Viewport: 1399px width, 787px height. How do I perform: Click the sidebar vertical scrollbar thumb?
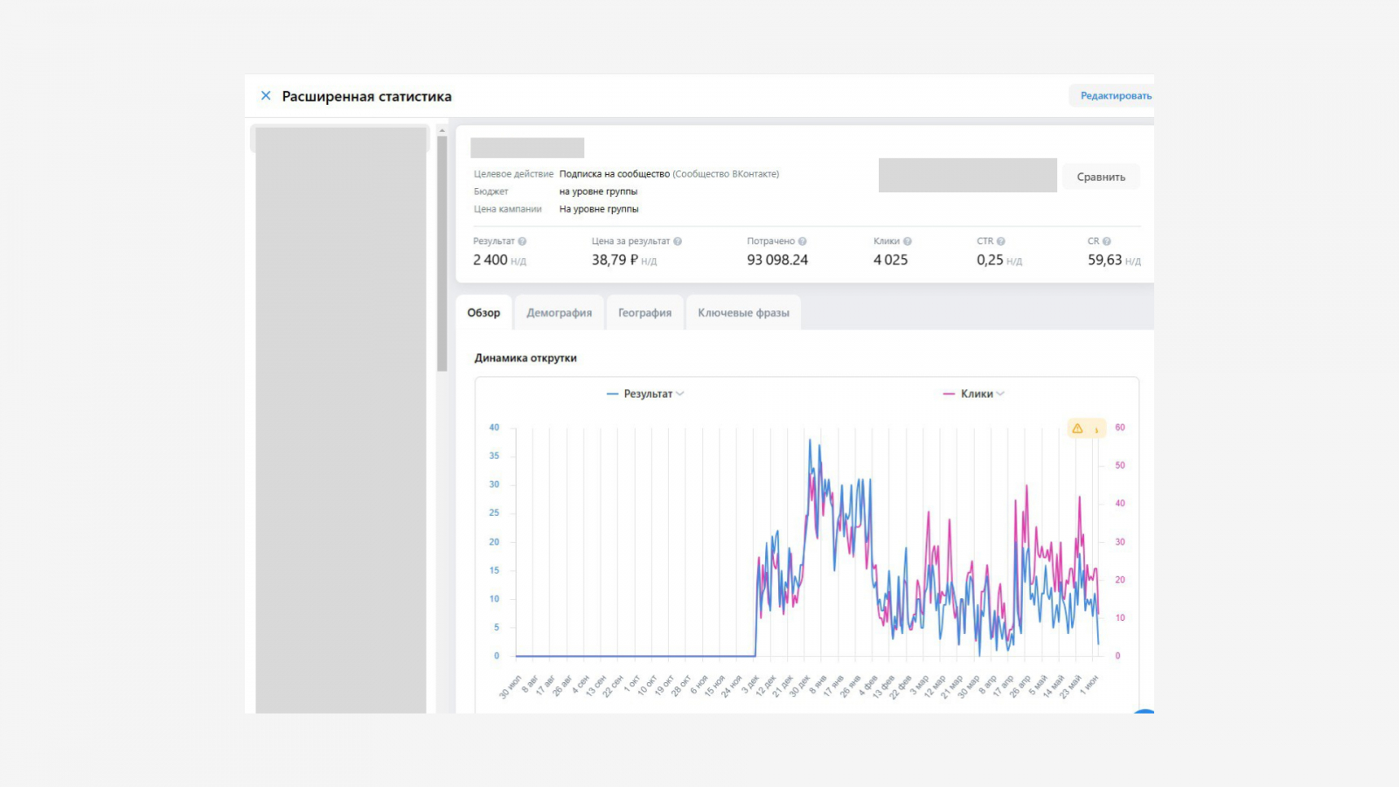[x=442, y=254]
